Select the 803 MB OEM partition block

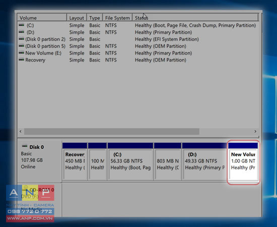point(168,162)
